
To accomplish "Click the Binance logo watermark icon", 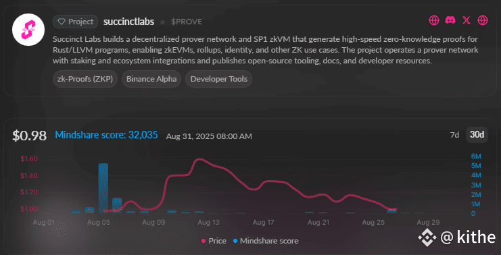I will tap(427, 237).
